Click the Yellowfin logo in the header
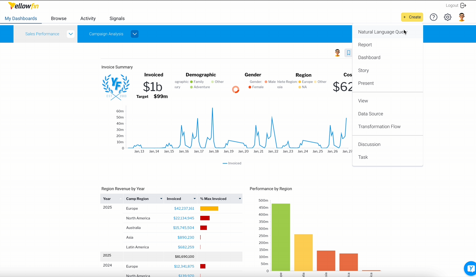The height and width of the screenshot is (277, 476). click(23, 5)
